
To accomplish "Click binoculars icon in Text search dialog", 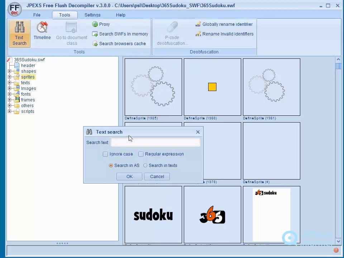I will tap(89, 132).
